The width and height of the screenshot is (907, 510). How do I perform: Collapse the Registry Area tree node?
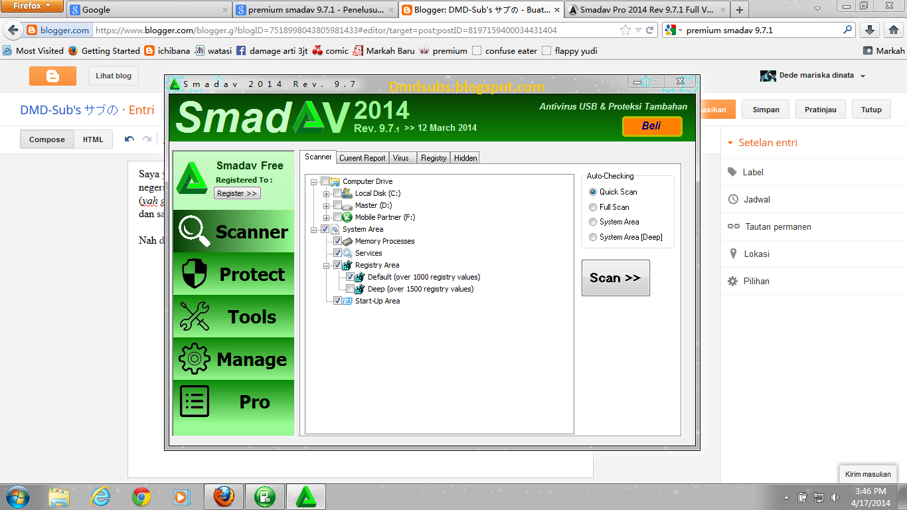327,265
